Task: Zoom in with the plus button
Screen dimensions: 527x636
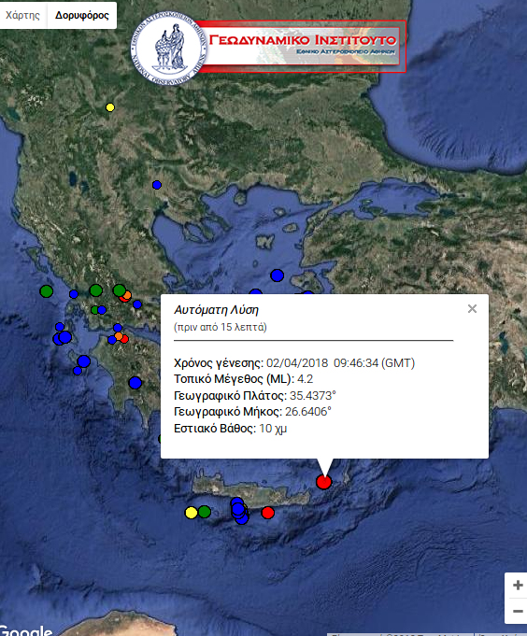Action: [x=518, y=585]
